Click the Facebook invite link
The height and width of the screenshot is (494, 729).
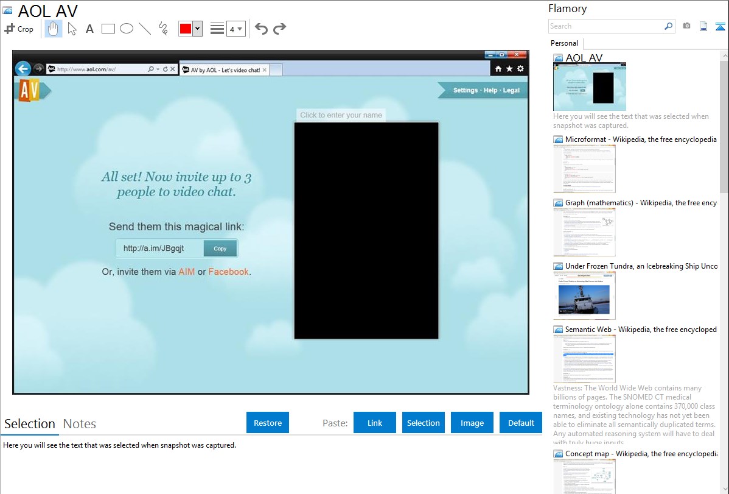point(228,272)
